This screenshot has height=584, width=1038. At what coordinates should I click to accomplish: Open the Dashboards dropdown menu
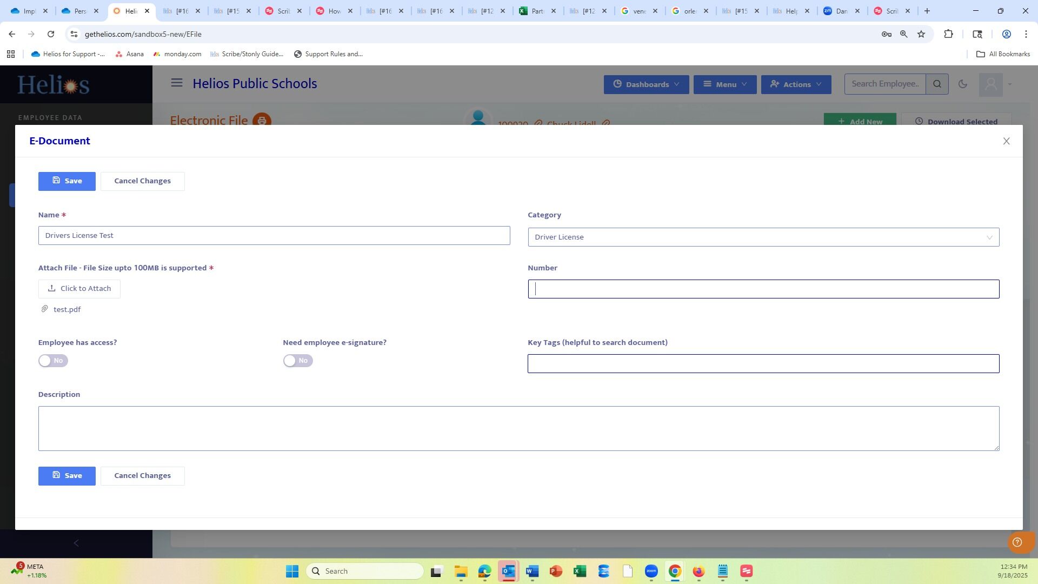(x=646, y=84)
